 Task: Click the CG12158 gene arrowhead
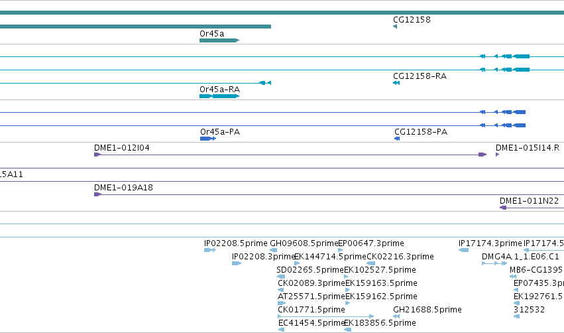coord(395,27)
